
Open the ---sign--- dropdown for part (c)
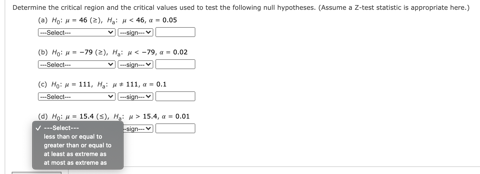point(135,96)
